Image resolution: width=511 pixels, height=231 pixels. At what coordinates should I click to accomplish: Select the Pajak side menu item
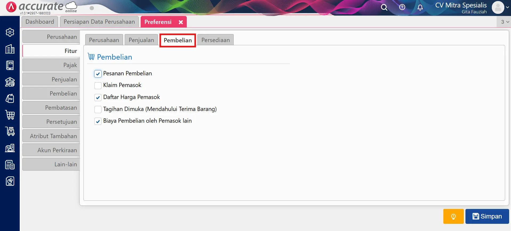pos(51,65)
